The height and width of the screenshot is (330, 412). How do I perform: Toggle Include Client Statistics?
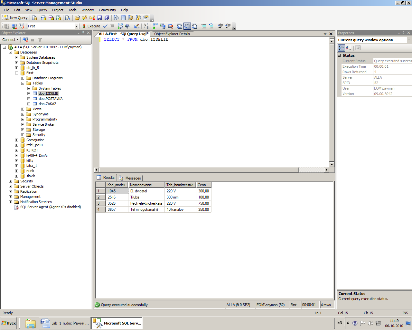tap(163, 26)
